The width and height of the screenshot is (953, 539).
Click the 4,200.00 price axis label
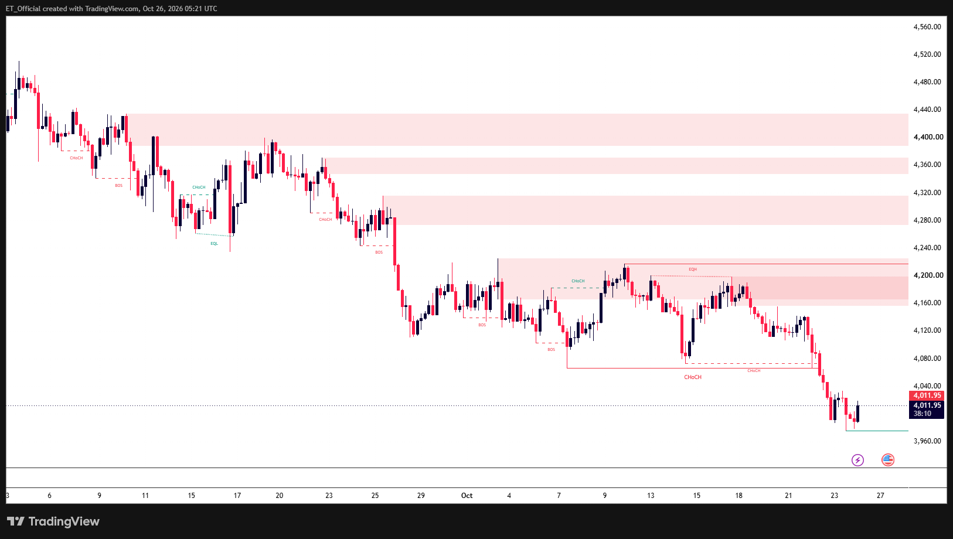point(928,275)
